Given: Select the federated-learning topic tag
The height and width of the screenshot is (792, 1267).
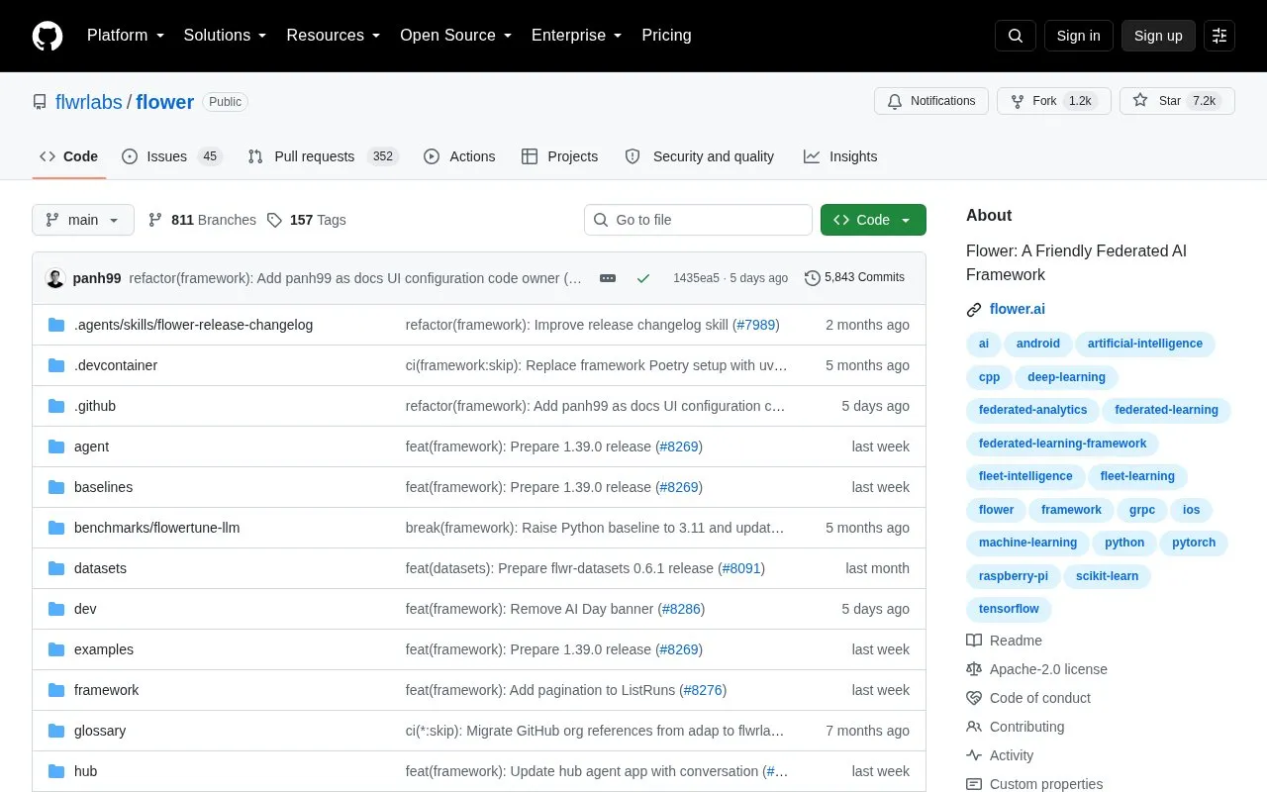Looking at the screenshot, I should [1167, 410].
